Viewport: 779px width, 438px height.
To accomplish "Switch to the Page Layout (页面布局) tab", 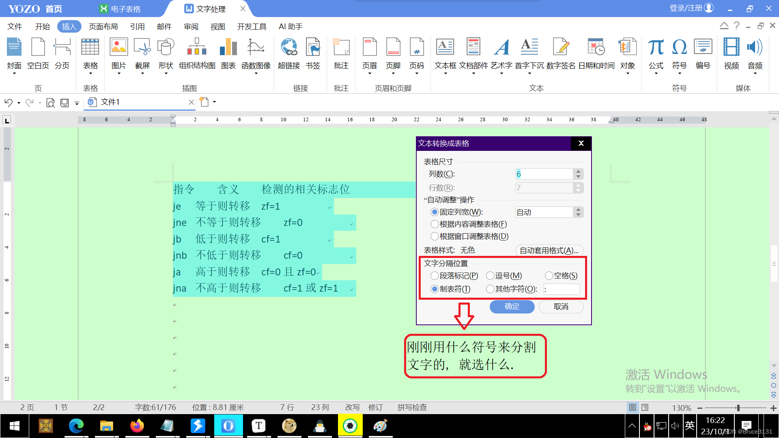I will (x=103, y=26).
